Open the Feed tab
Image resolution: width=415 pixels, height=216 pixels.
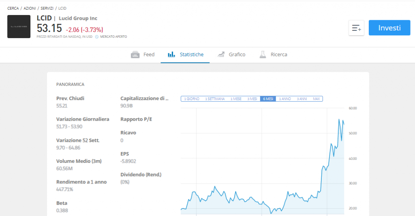point(143,55)
